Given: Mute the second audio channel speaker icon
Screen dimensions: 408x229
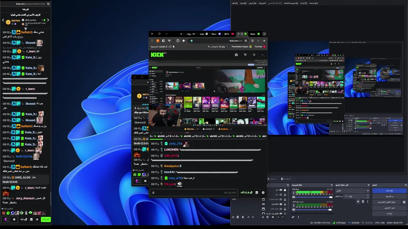Looking at the screenshot, I should click(294, 210).
